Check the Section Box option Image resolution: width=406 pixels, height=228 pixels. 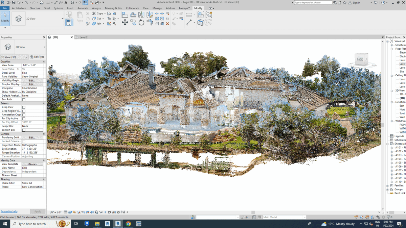click(x=24, y=130)
